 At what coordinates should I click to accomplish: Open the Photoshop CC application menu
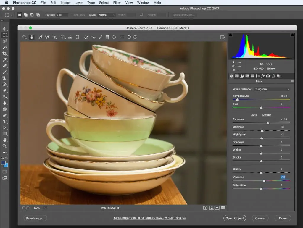tap(24, 3)
